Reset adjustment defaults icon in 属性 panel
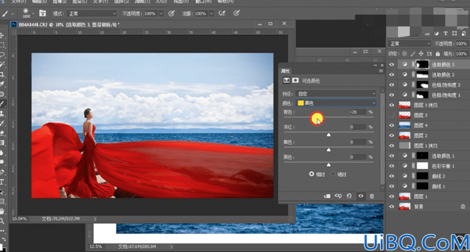Image resolution: width=470 pixels, height=252 pixels. pyautogui.click(x=349, y=196)
